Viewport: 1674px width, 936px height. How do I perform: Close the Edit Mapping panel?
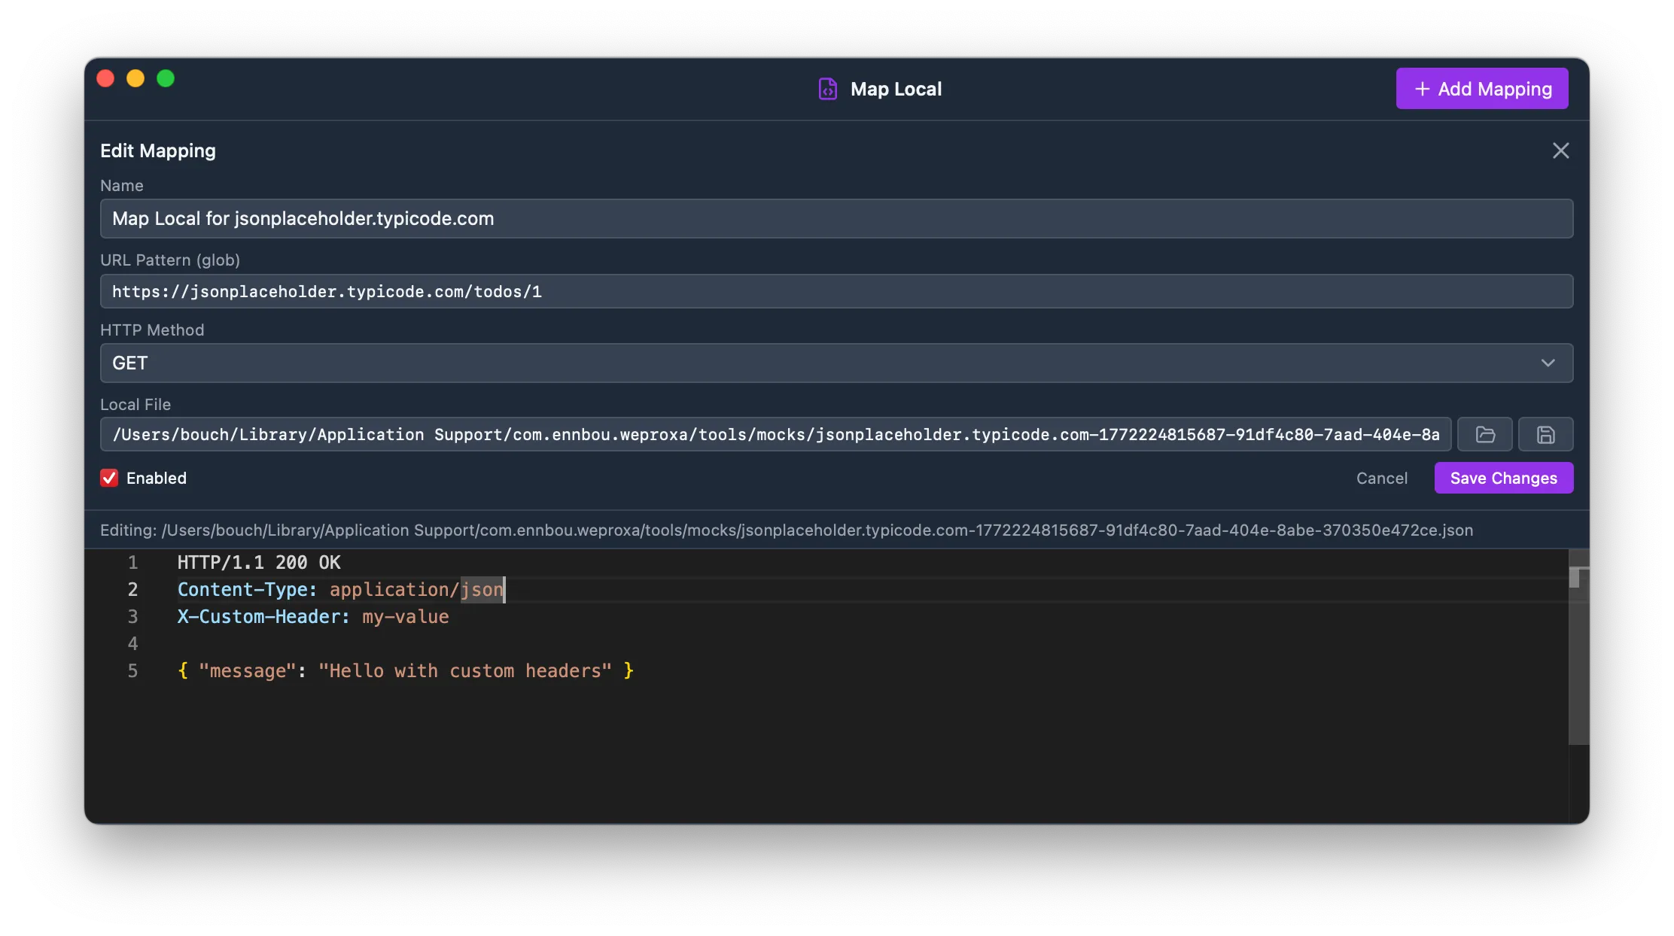tap(1561, 150)
